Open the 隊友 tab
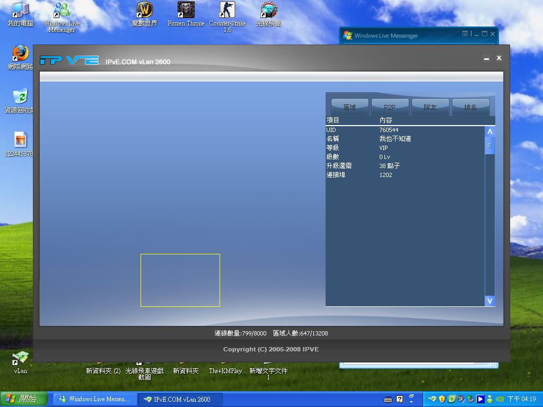543x407 pixels. (x=430, y=107)
